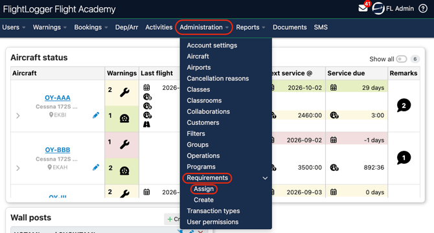434x233 pixels.
Task: Click the clock icon beside 3:00
Action: tap(334, 115)
